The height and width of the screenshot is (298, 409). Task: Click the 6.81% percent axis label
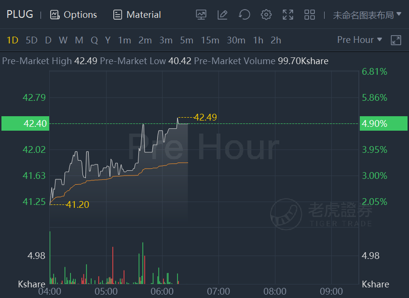pyautogui.click(x=375, y=72)
